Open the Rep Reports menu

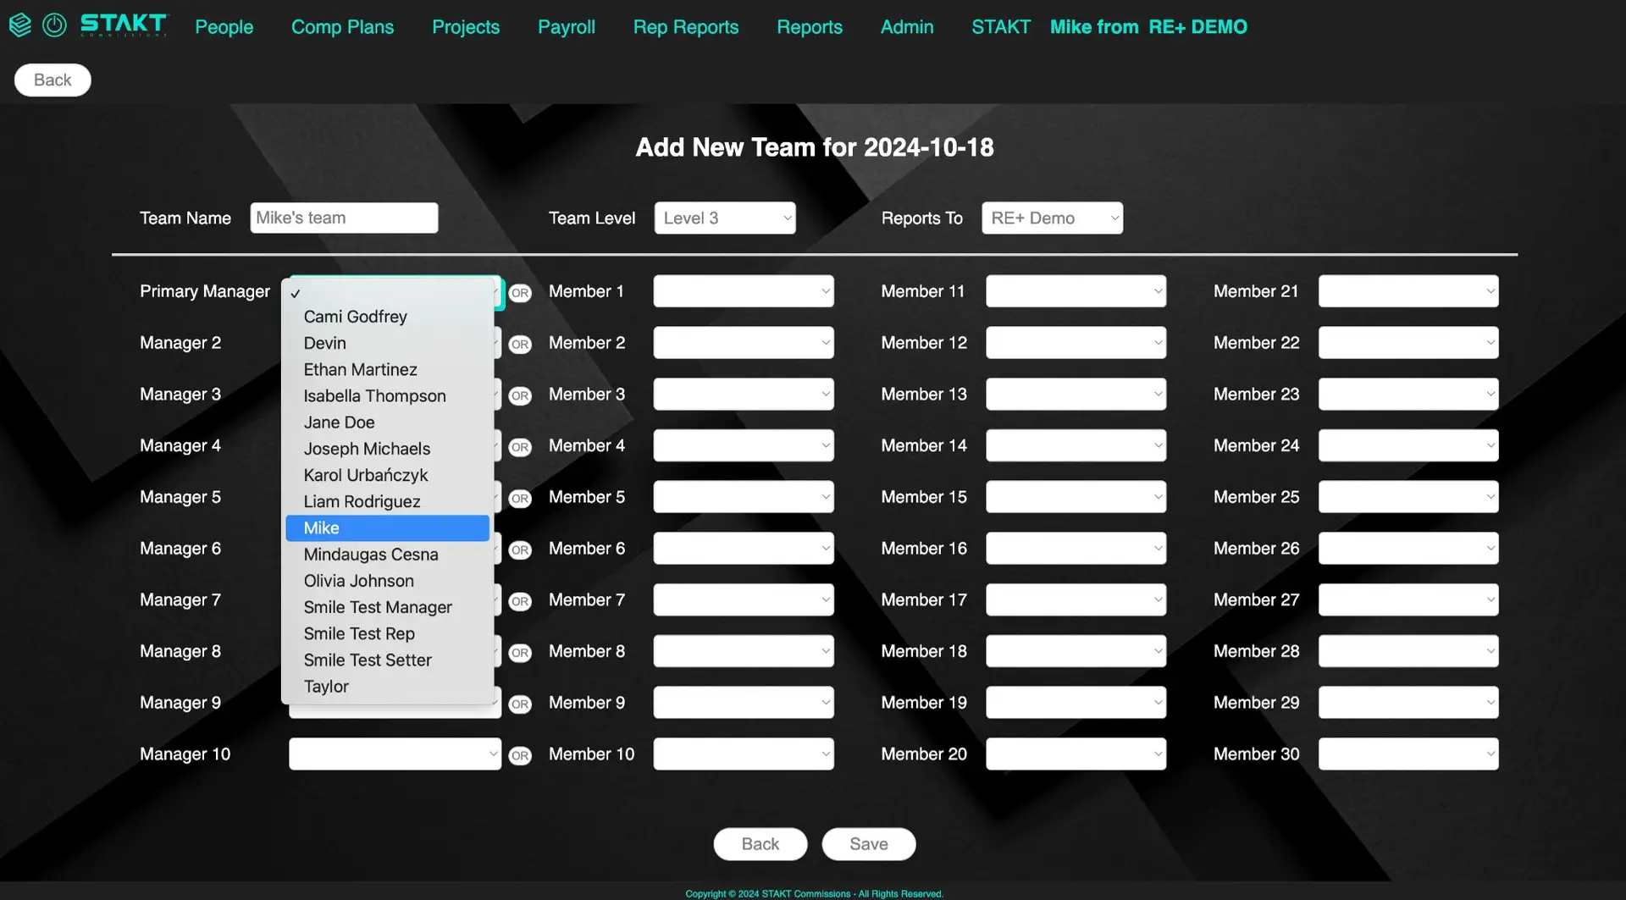pos(686,26)
